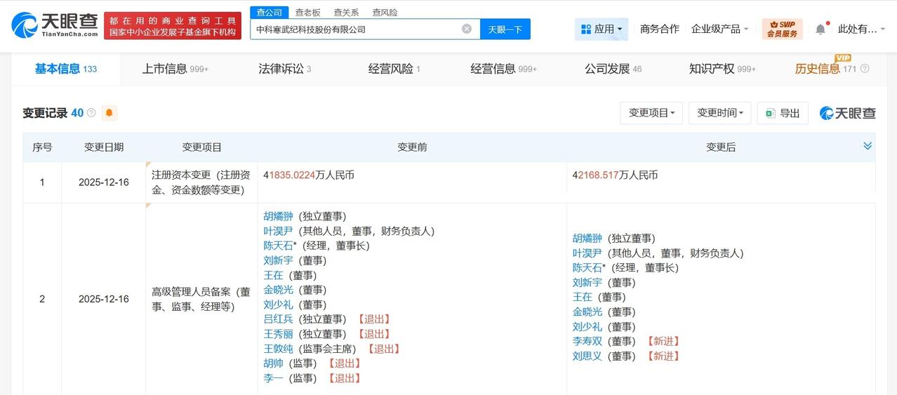Open 刘新宇 in the 变更前 column

coord(279,260)
